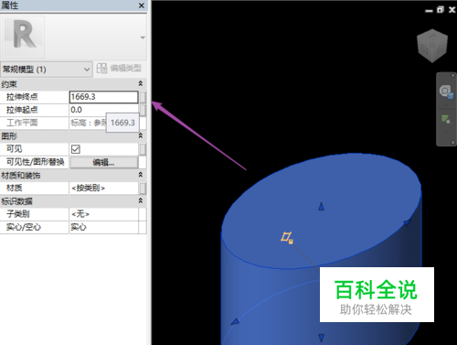Click the 实心/空心 value 实心
Viewport: 457px width, 345px height.
[x=103, y=227]
